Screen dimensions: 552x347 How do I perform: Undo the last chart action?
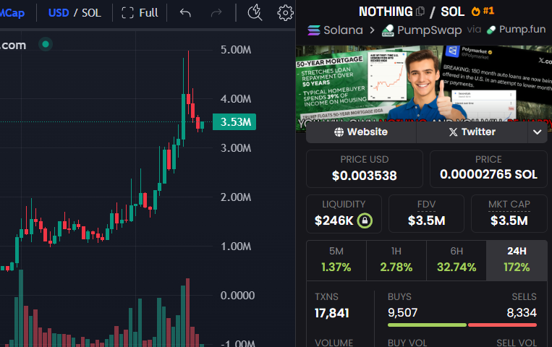pyautogui.click(x=185, y=13)
